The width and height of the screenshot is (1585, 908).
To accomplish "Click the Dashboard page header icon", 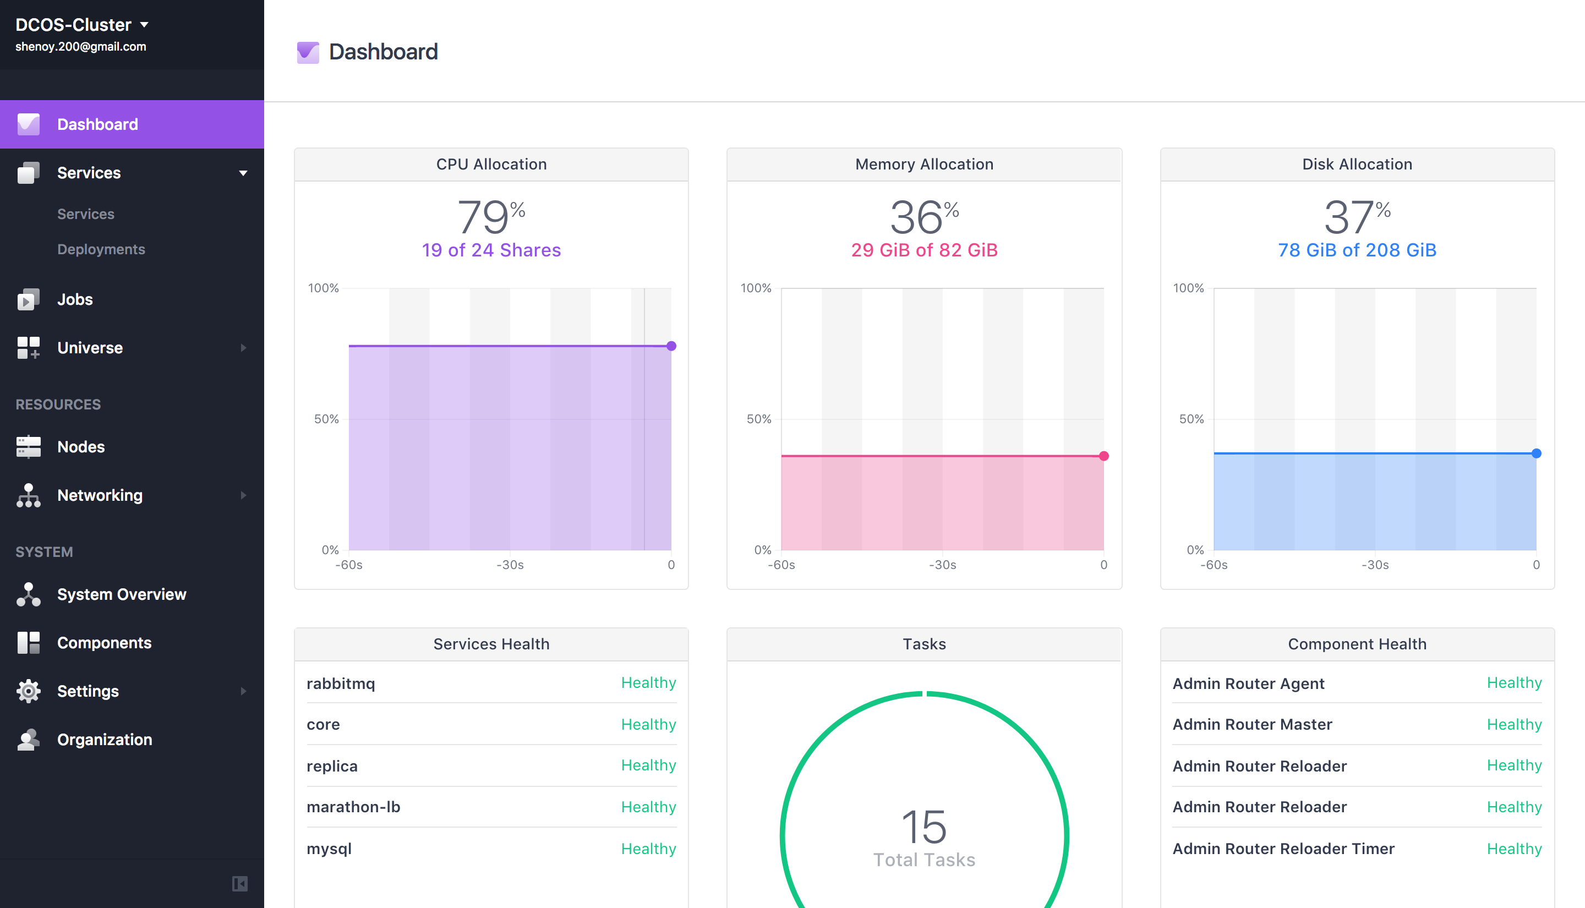I will click(x=308, y=52).
